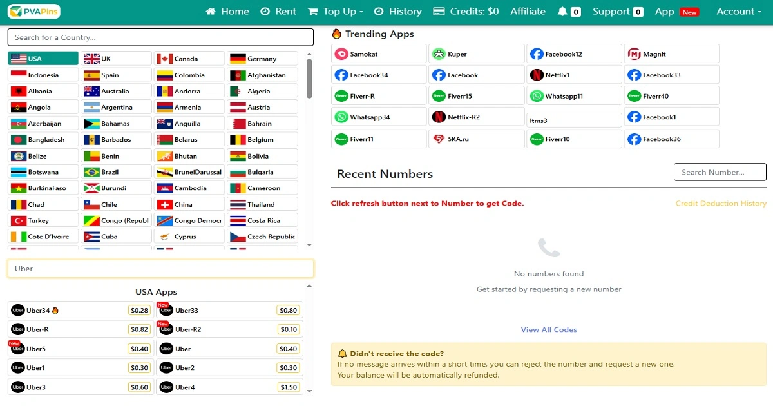
Task: Select BruneiDarussalam country entry
Action: pos(189,172)
